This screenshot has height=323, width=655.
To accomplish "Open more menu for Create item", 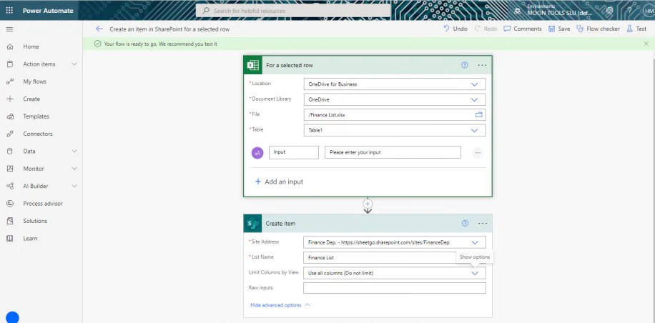I will [x=483, y=223].
